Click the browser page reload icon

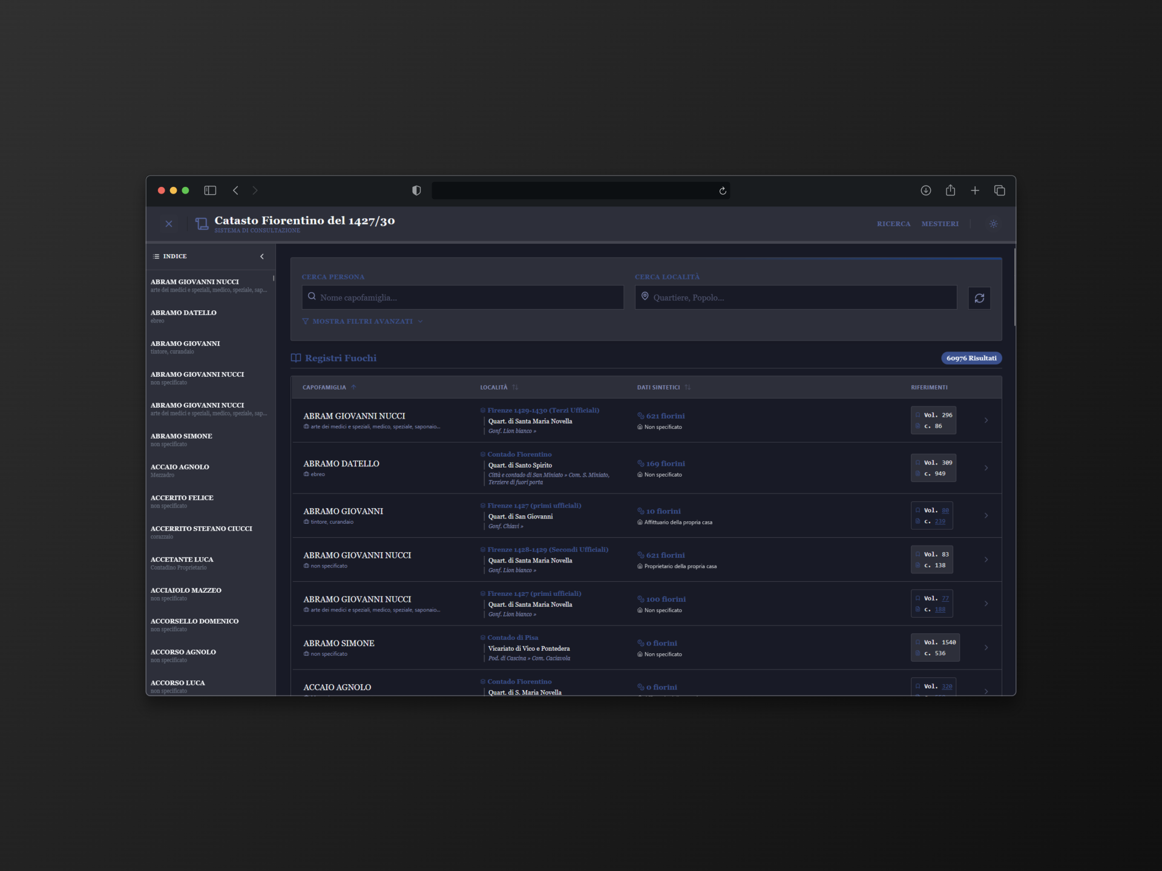(x=723, y=191)
